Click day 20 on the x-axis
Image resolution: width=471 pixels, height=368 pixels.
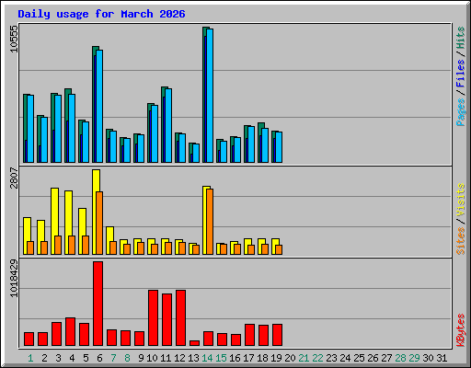[x=290, y=358]
